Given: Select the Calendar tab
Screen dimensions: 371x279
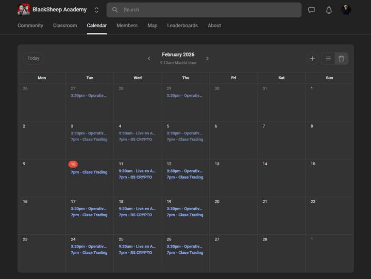Looking at the screenshot, I should click(x=97, y=26).
